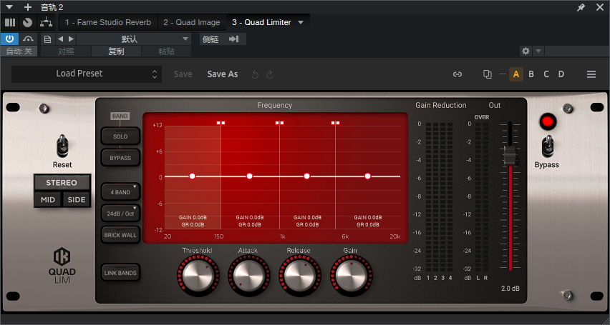
Task: Click the Threshold knob
Action: tap(198, 275)
